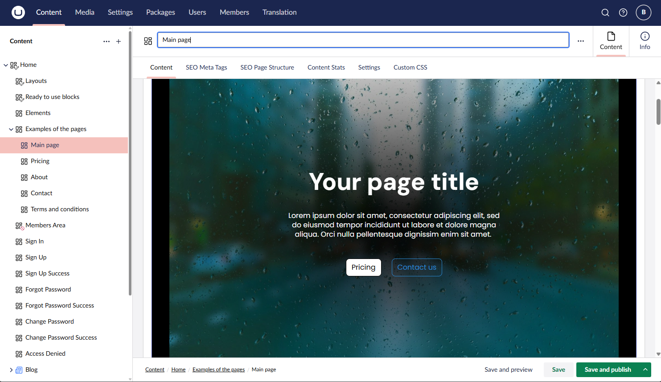The height and width of the screenshot is (382, 661).
Task: Click Save and publish button
Action: (x=608, y=370)
